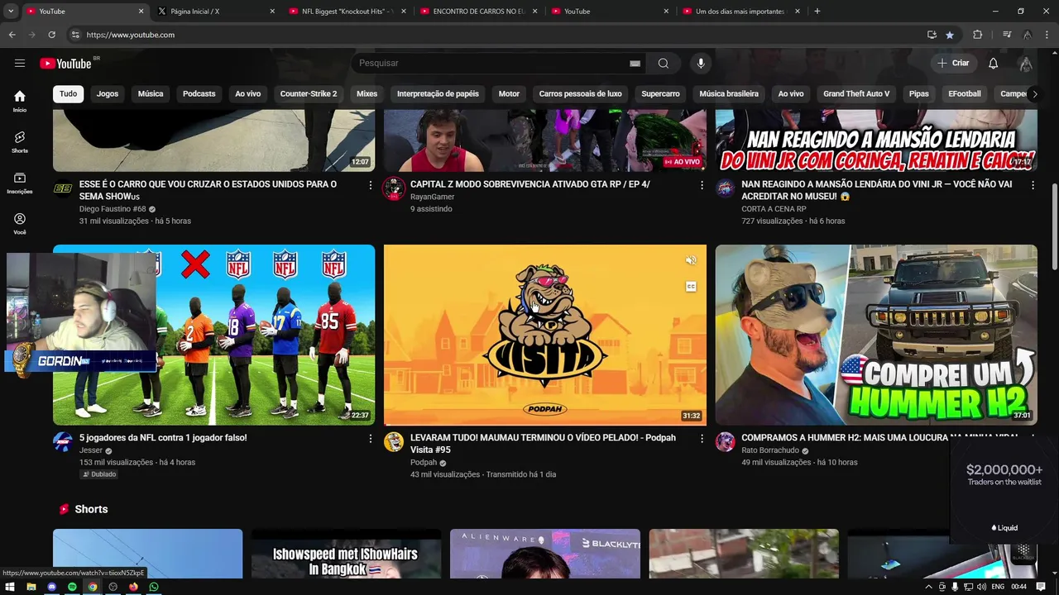Select the Tudo filter chip
Screen dimensions: 1059x595
68,93
